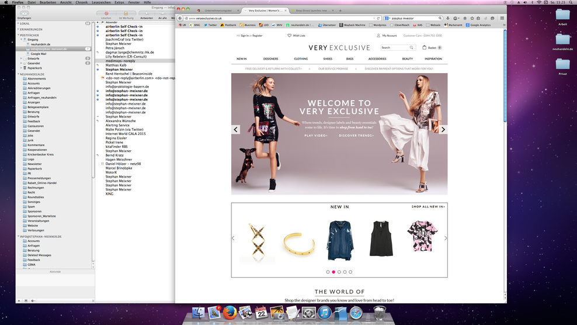Reload the page in Firefox
The height and width of the screenshot is (325, 577).
(378, 18)
